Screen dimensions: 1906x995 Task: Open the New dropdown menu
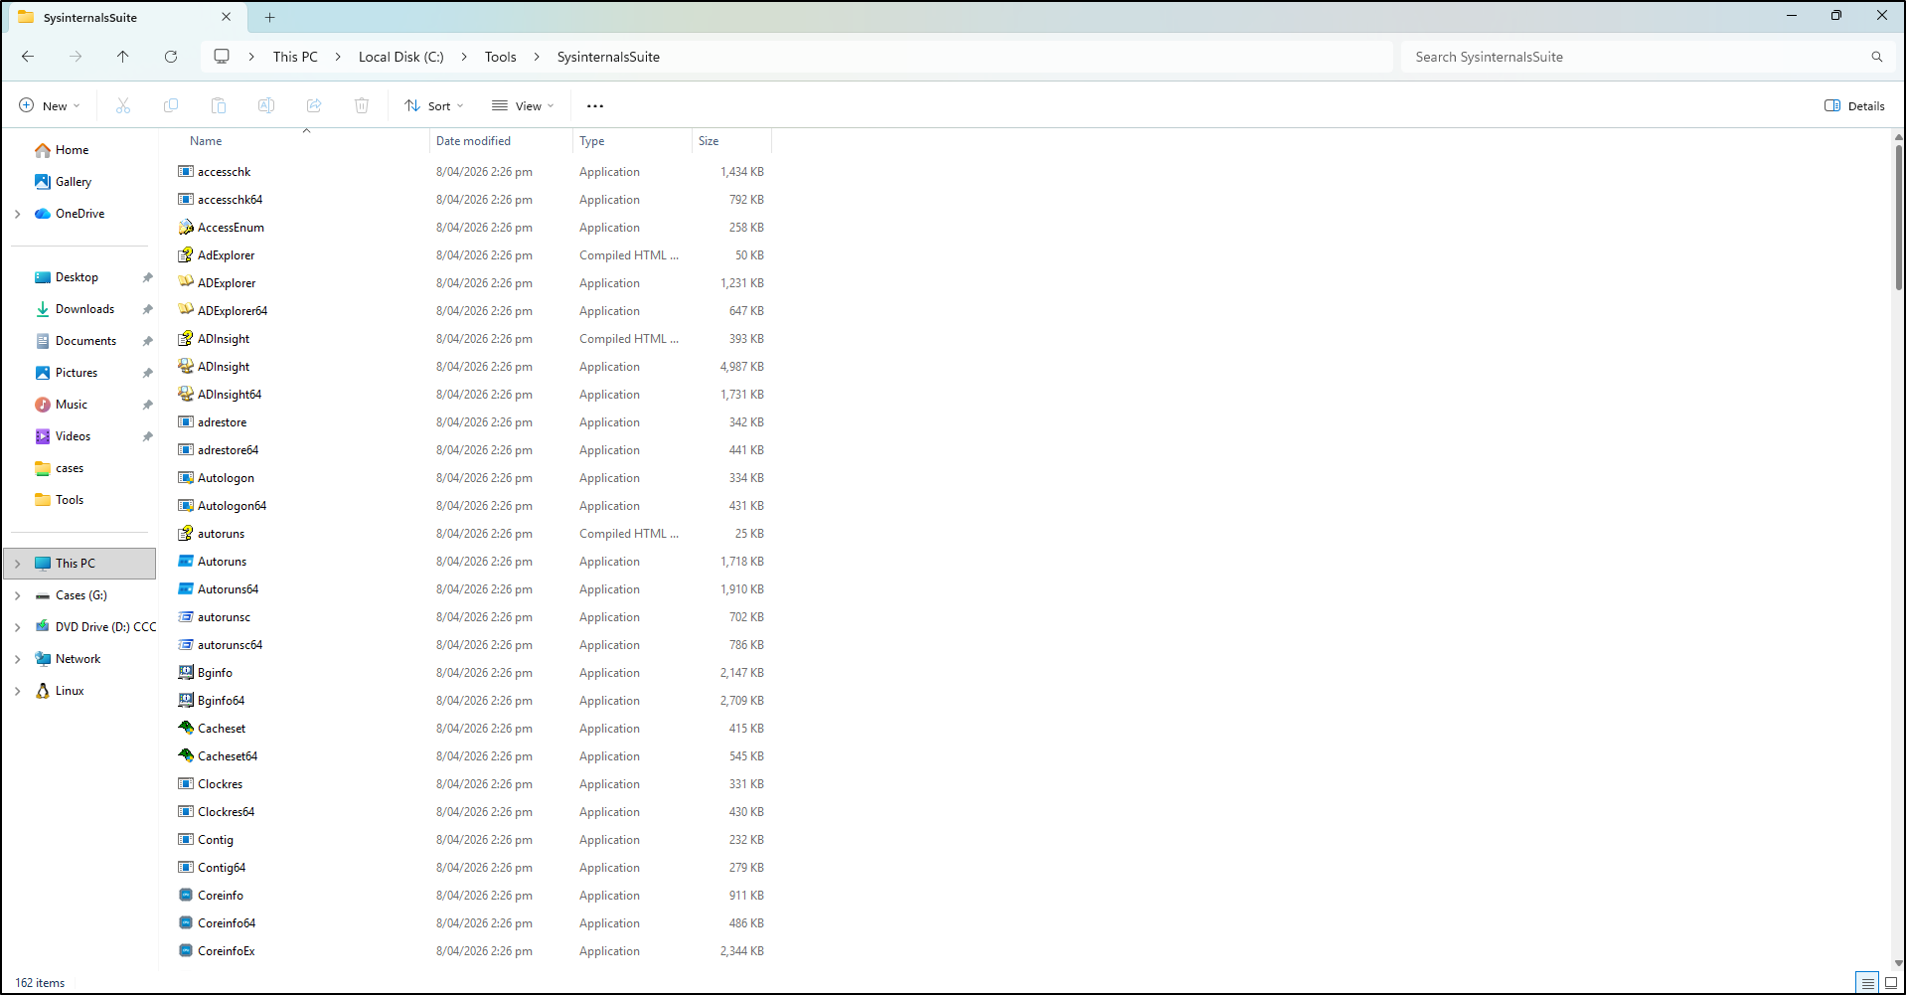pos(50,105)
